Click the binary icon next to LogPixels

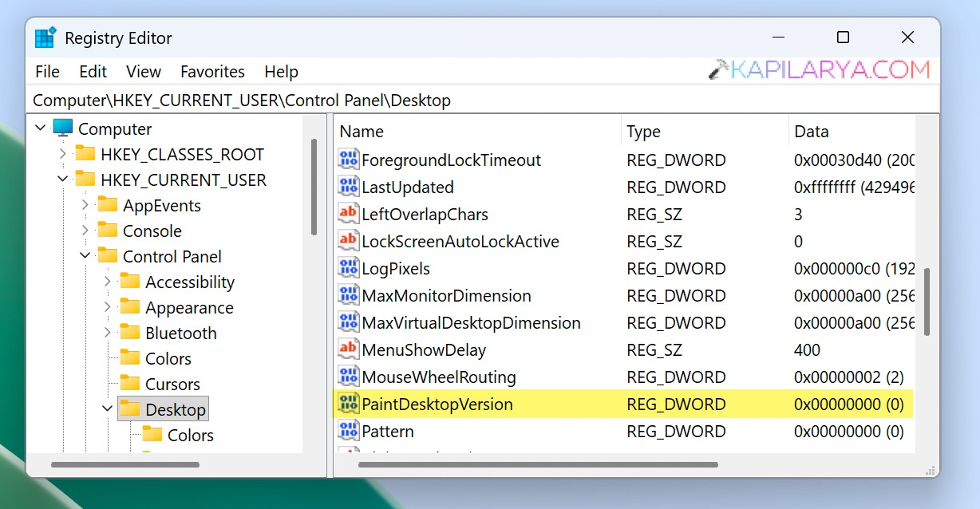coord(347,268)
